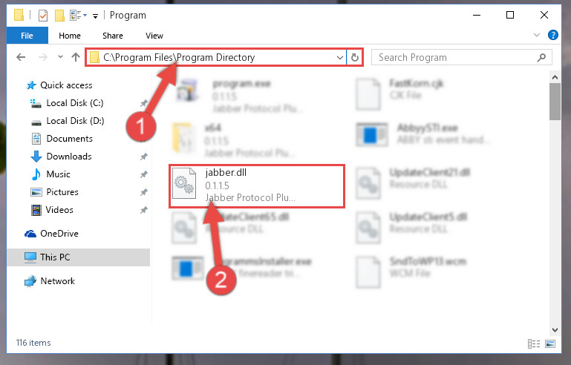Switch to the View tab
The width and height of the screenshot is (571, 365).
[x=154, y=36]
